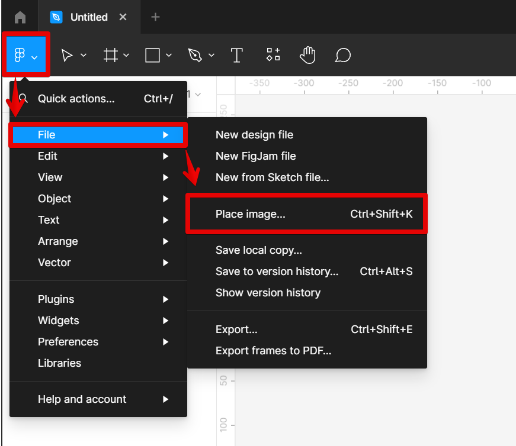Choose Place image from File submenu

click(x=250, y=214)
